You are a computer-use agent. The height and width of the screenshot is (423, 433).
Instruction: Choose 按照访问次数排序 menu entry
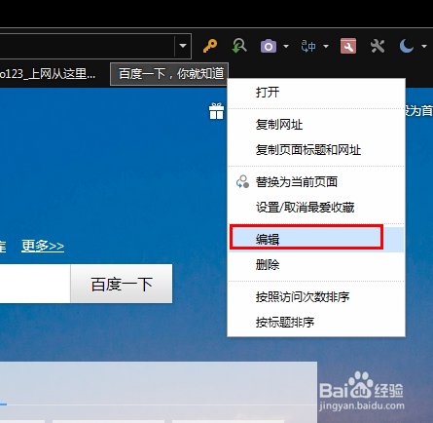tap(316, 296)
